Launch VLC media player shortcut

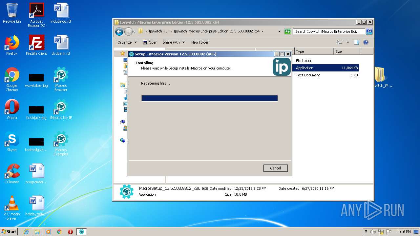pyautogui.click(x=12, y=208)
